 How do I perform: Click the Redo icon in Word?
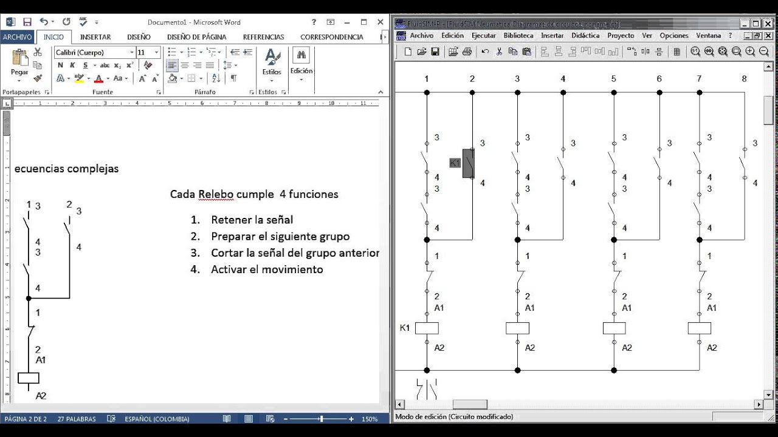pos(66,22)
